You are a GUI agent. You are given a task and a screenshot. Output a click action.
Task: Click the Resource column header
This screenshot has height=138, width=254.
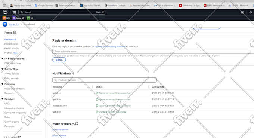(x=58, y=87)
